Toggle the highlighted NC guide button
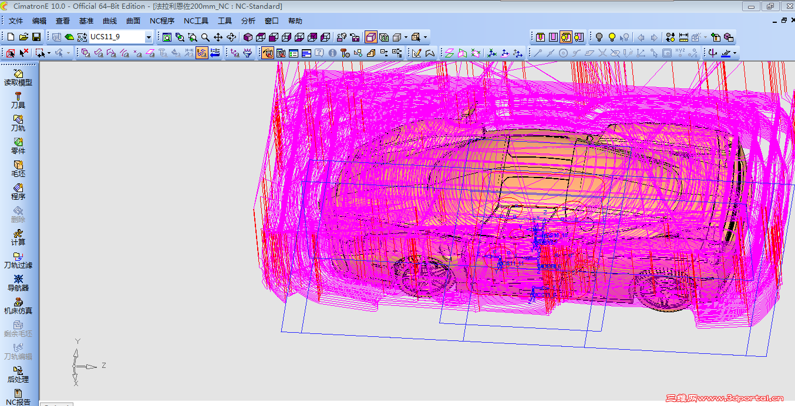The width and height of the screenshot is (795, 406). click(x=267, y=53)
